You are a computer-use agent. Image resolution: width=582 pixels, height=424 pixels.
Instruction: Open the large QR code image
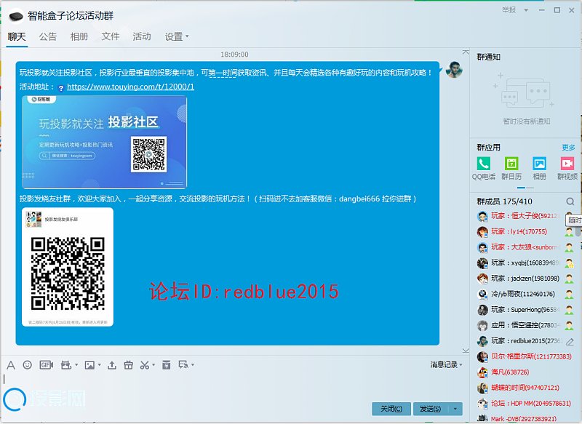[x=68, y=267]
